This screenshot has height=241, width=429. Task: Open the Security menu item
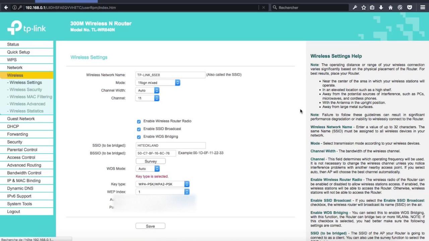tap(26, 142)
